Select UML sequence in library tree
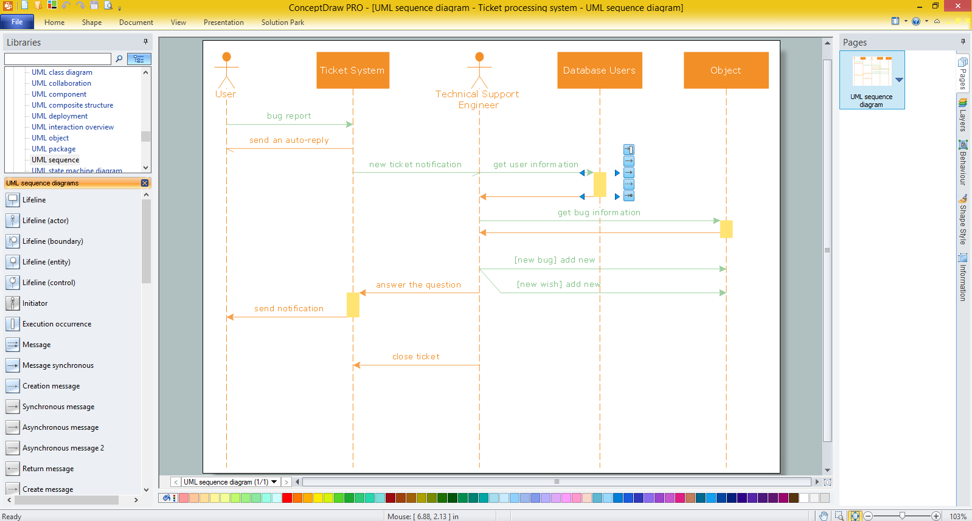 click(55, 160)
